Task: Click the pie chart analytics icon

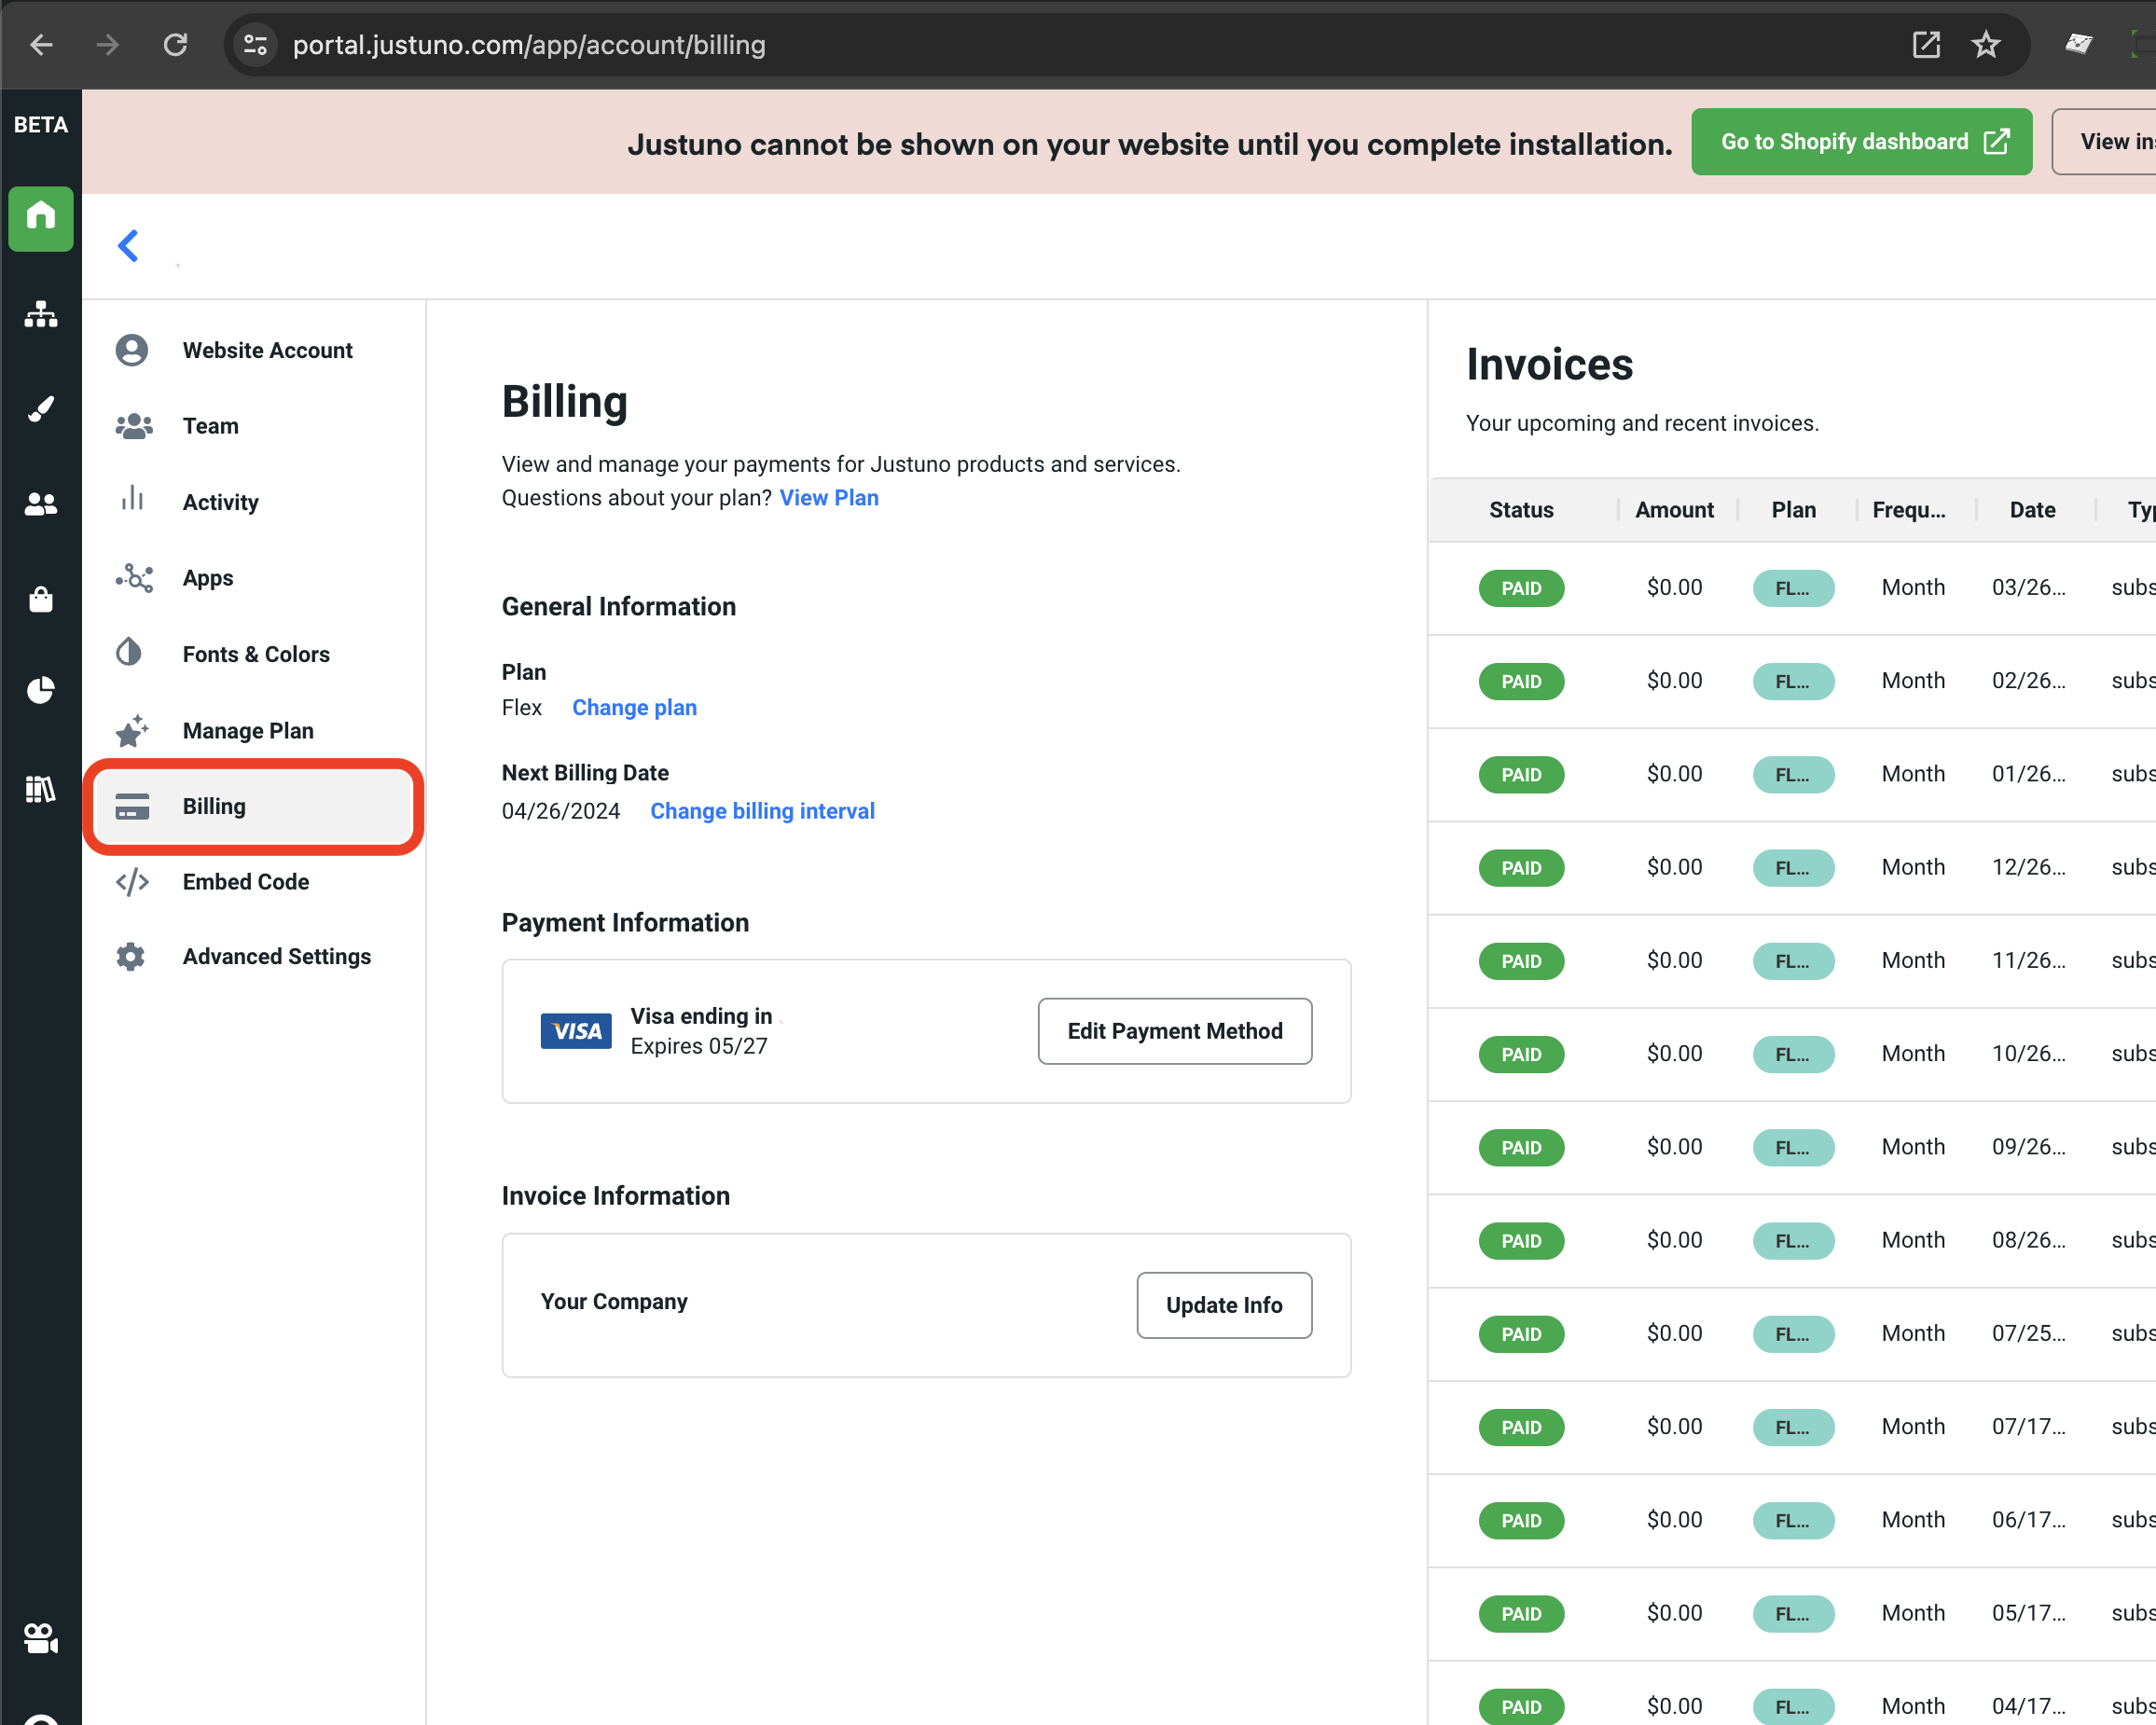Action: click(x=41, y=690)
